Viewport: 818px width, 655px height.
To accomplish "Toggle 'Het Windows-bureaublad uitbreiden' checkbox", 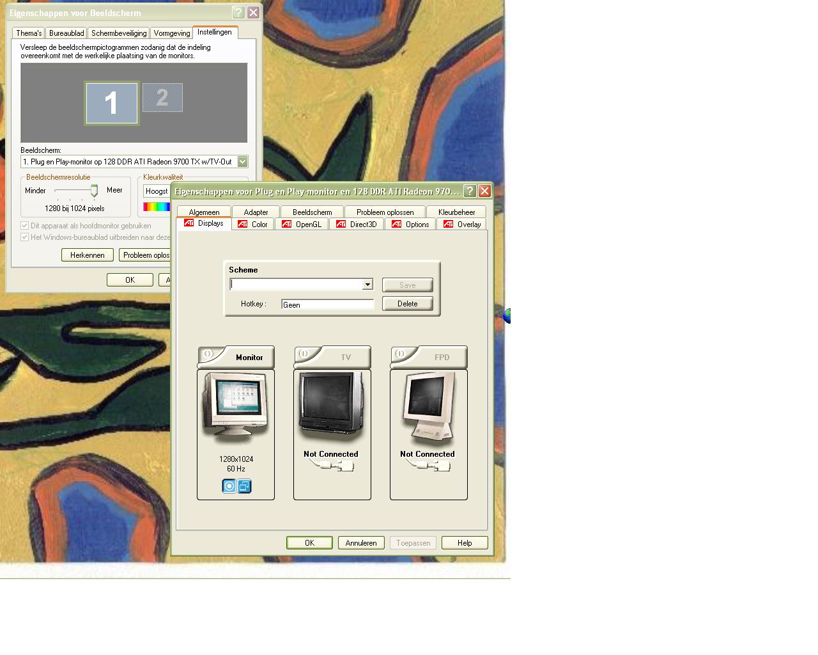I will coord(25,237).
